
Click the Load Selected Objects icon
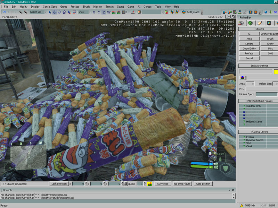tap(177, 12)
